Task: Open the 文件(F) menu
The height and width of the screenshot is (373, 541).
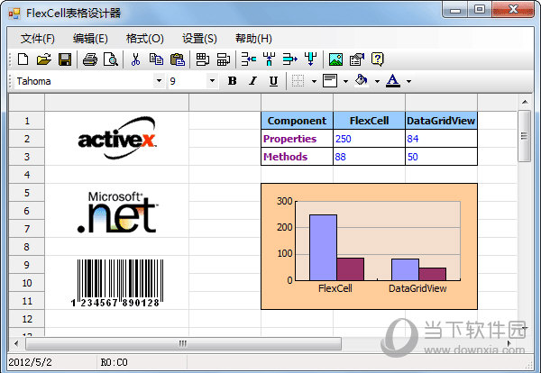Action: coord(37,38)
